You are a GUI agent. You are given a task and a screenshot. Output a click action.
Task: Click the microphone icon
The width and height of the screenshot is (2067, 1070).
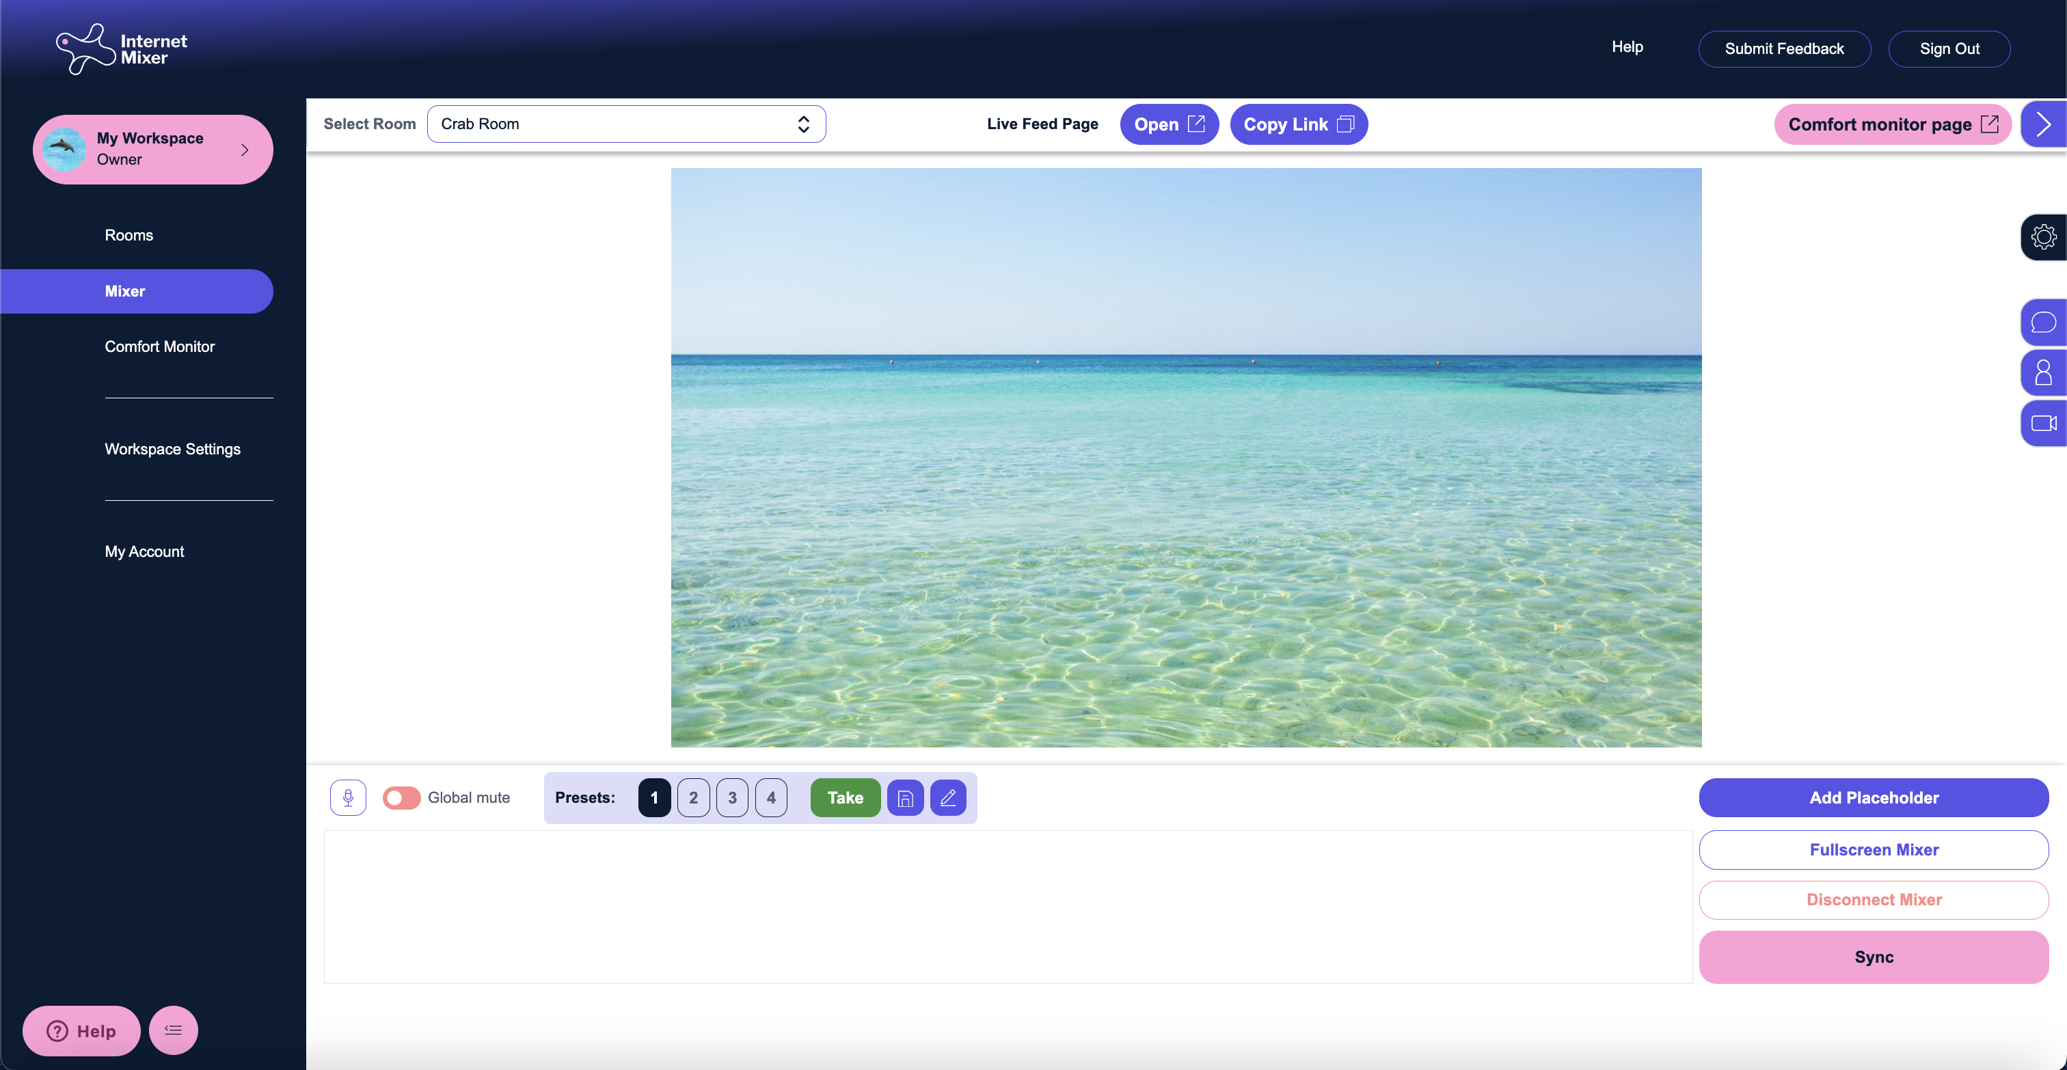(x=348, y=797)
